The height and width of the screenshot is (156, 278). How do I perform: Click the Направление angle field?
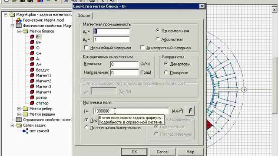point(125,72)
